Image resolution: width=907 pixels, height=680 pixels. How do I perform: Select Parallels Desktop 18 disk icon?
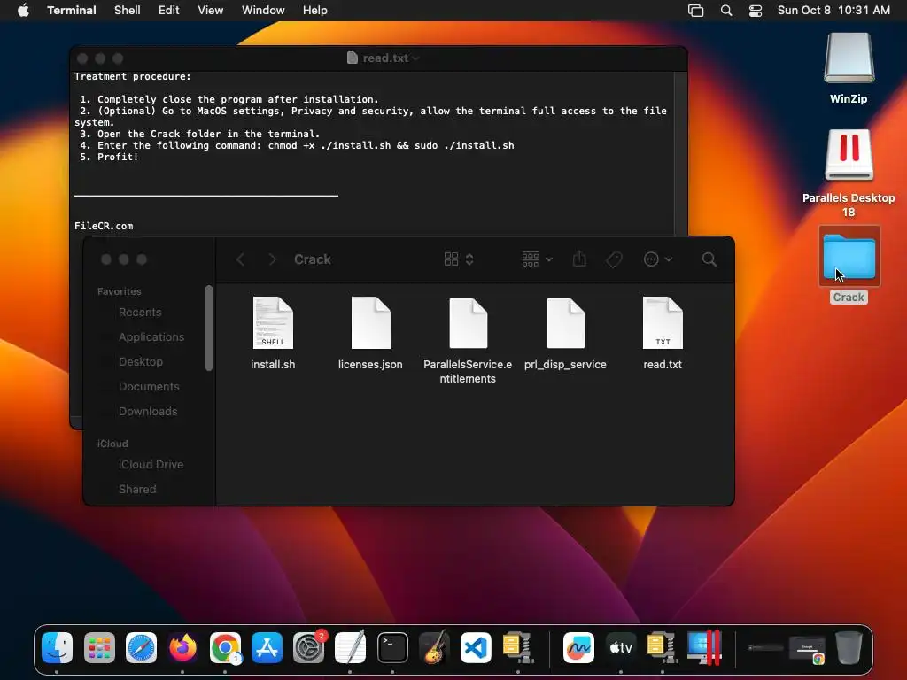[849, 155]
